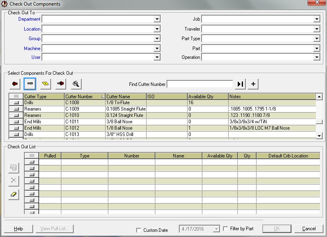Select the red holder component type icon
Screen dimensions: 327x237
pyautogui.click(x=15, y=84)
